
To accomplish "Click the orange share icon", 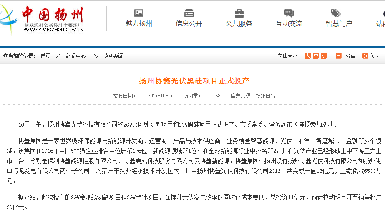I will tap(338, 56).
